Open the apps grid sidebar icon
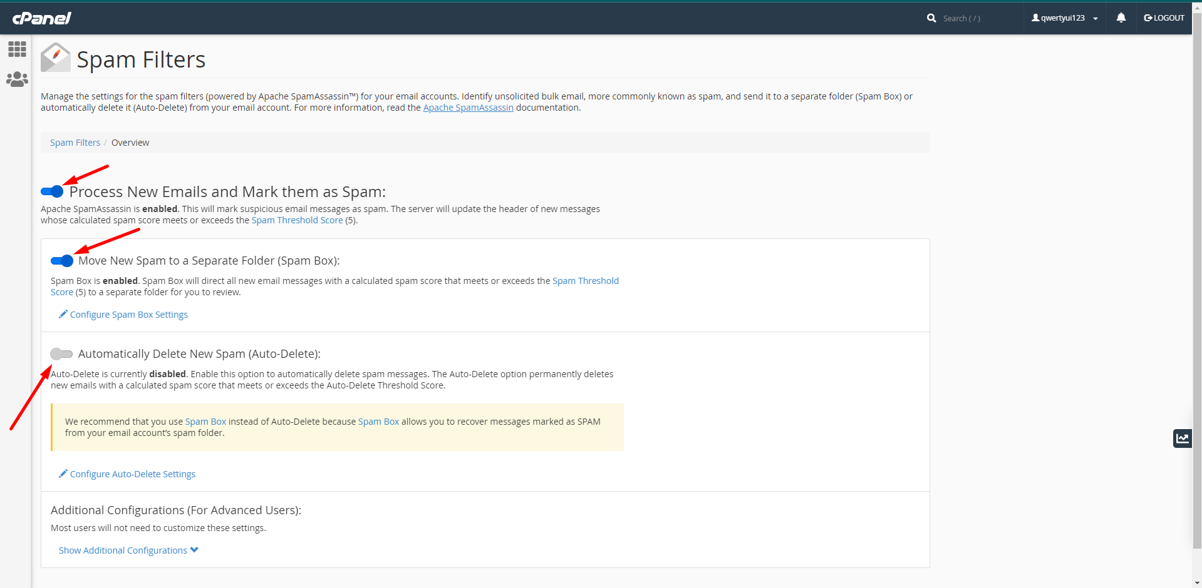The image size is (1202, 588). [x=17, y=49]
